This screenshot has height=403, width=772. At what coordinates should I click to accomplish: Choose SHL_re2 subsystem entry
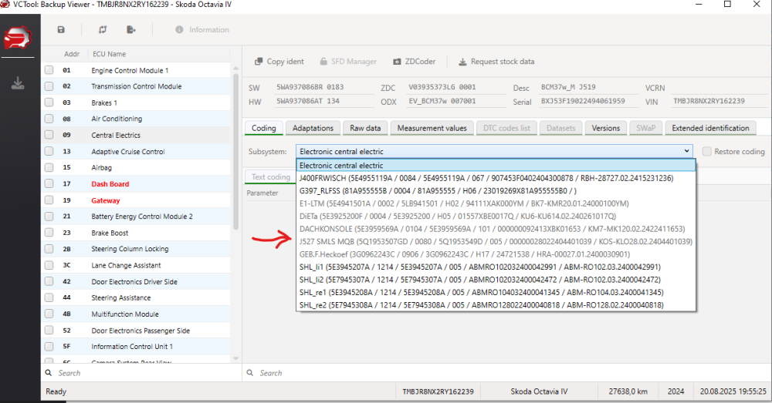496,305
